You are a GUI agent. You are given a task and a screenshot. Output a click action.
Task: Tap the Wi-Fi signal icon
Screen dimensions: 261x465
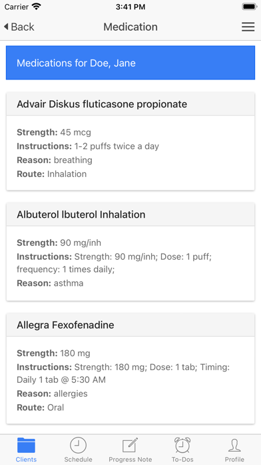click(37, 7)
